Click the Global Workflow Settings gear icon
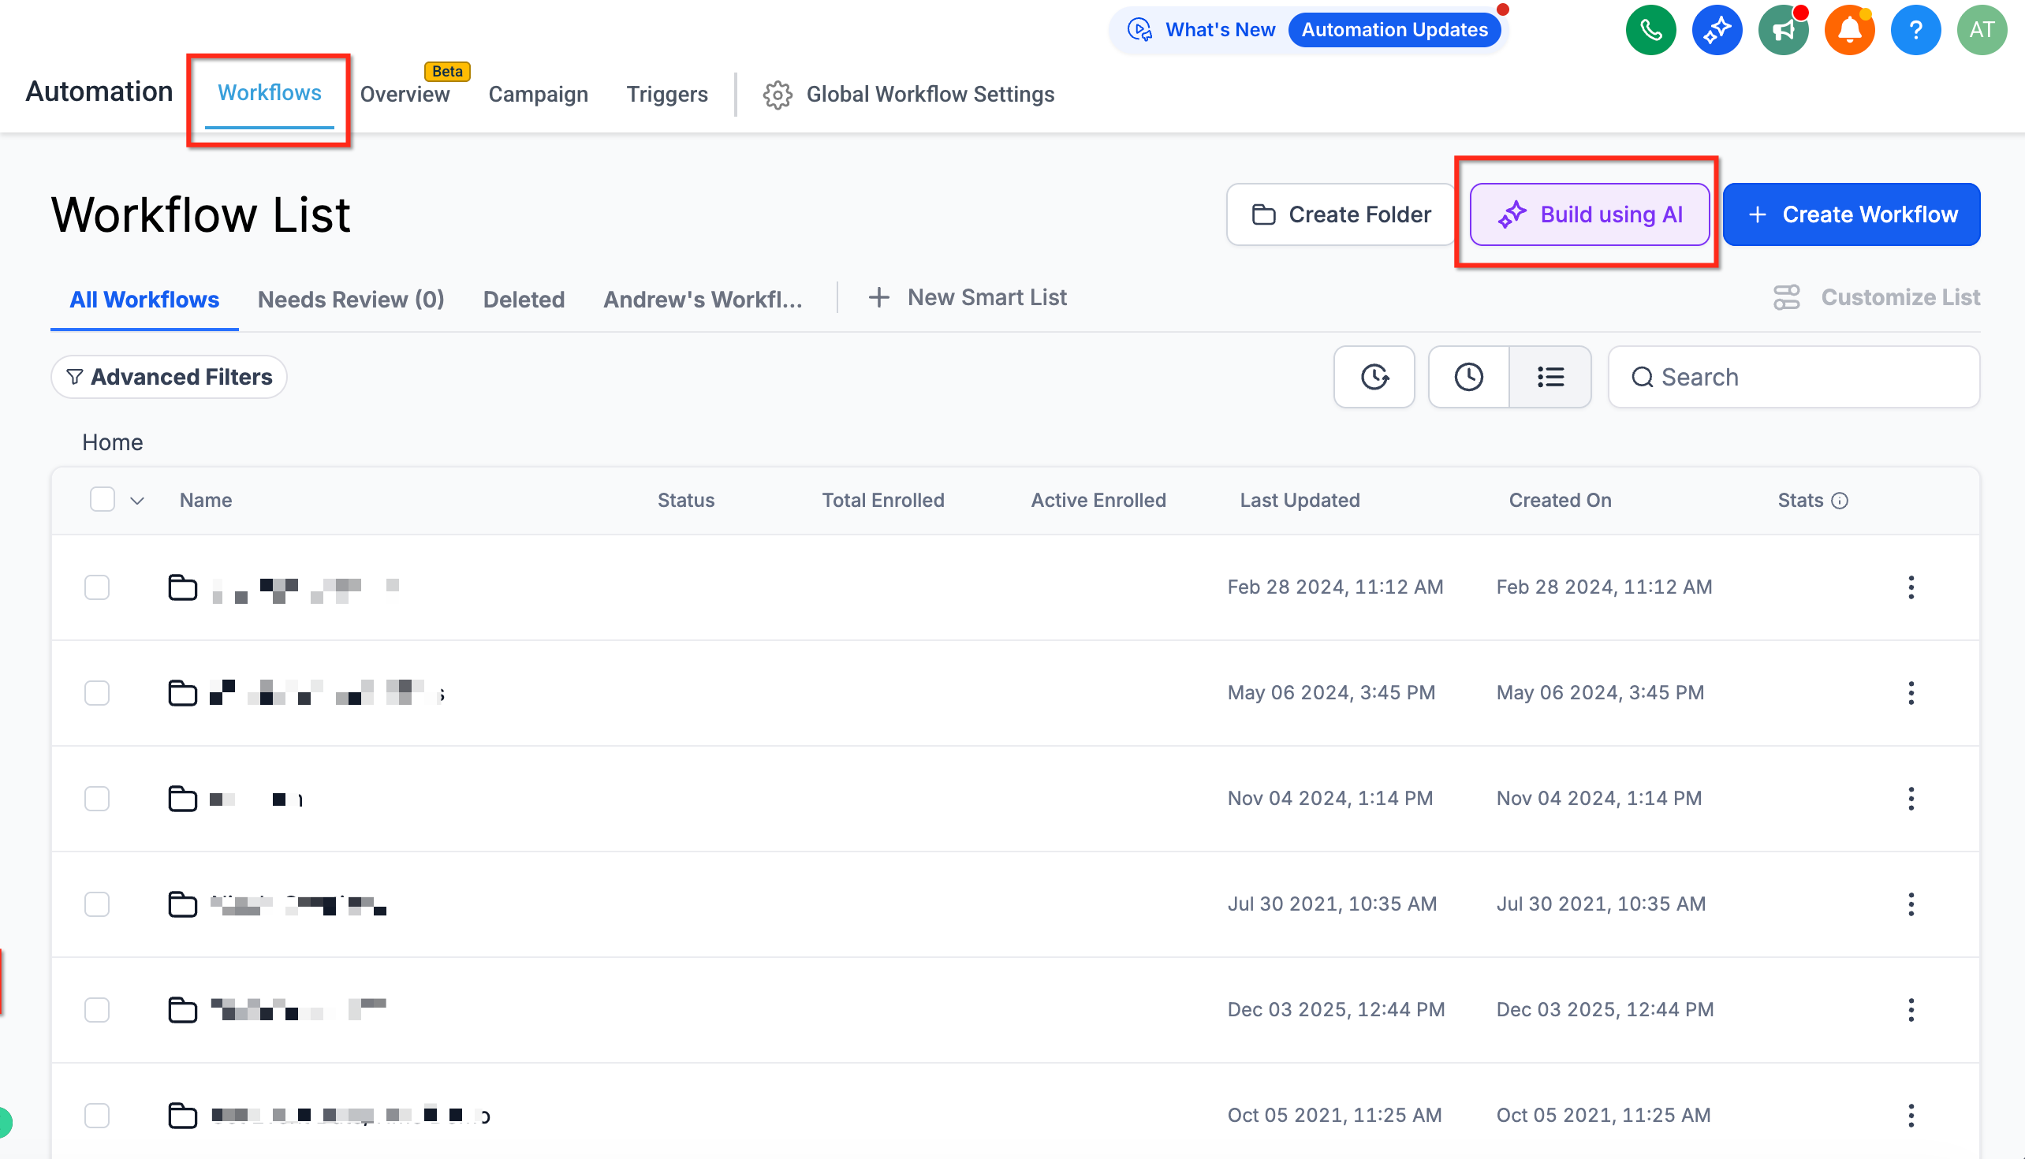2025x1159 pixels. 777,95
